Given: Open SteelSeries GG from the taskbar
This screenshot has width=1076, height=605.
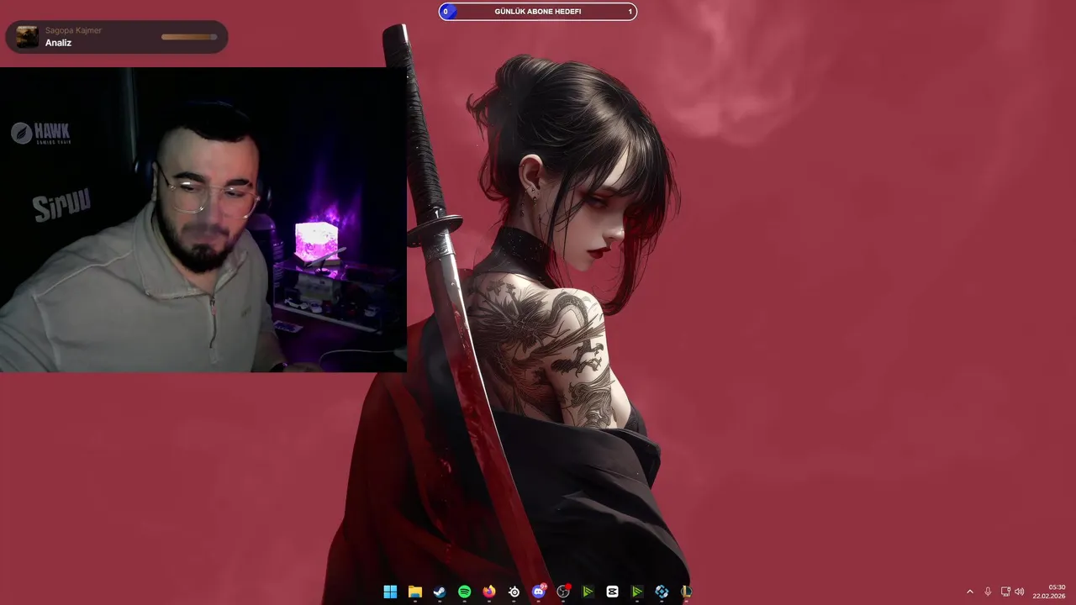Looking at the screenshot, I should pos(514,592).
